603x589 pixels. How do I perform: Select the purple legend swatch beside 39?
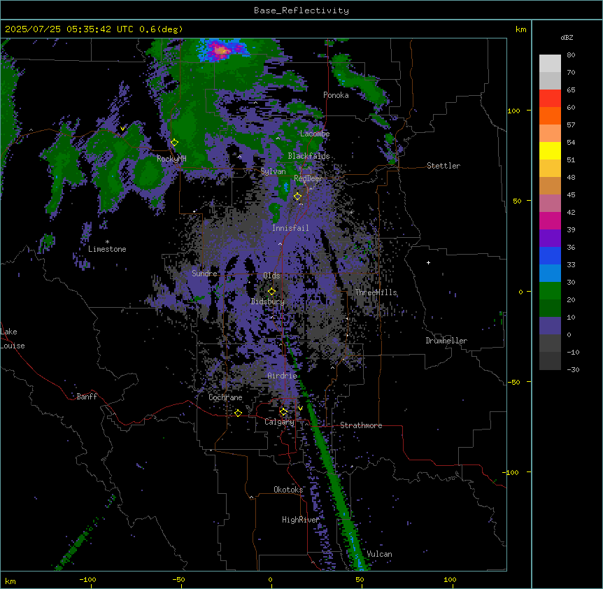pos(550,238)
